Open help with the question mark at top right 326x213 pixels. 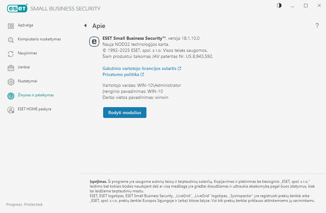tap(317, 26)
